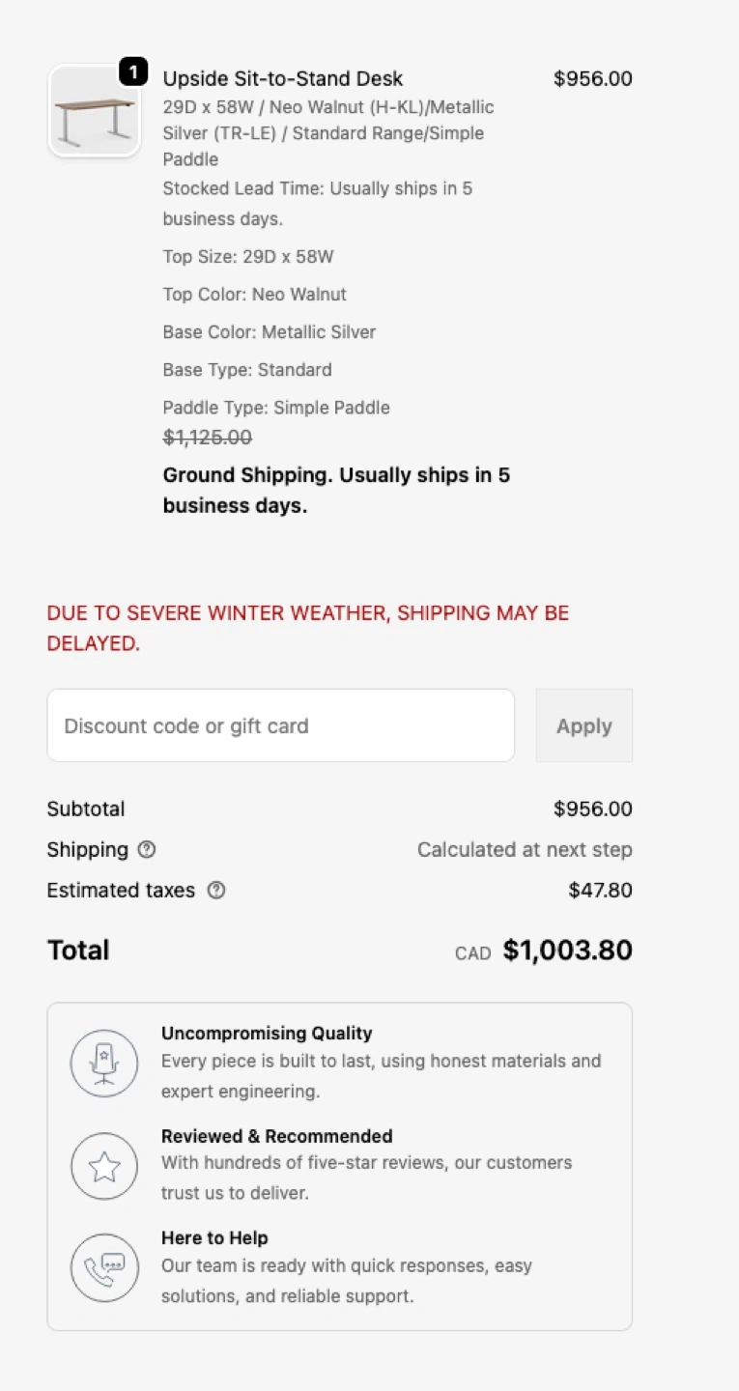
Task: Select the Upside Sit-to-Stand Desk title
Action: (283, 79)
